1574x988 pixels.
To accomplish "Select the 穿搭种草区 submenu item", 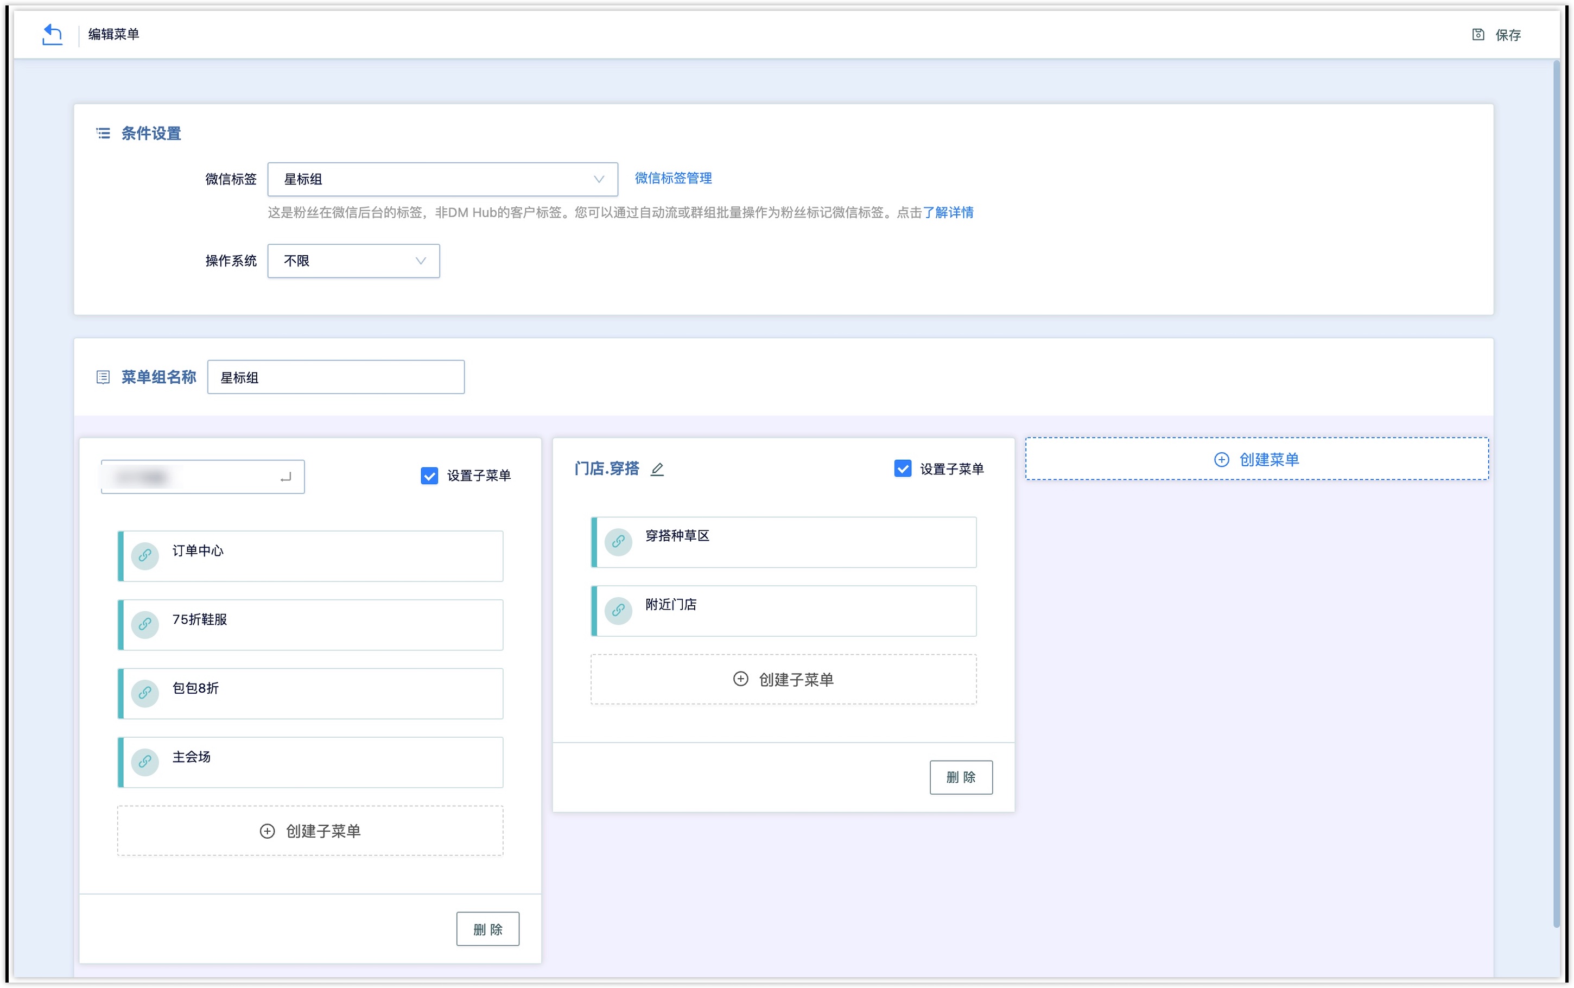I will click(784, 542).
